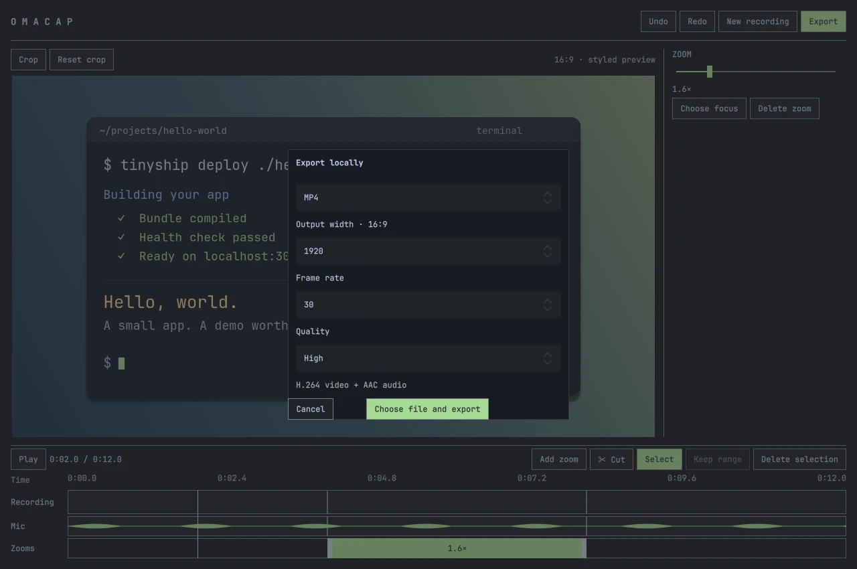Click the Keep range button
The width and height of the screenshot is (857, 569).
(718, 459)
